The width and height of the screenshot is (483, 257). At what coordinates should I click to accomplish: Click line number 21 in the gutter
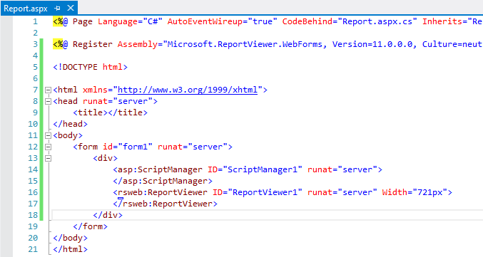[x=33, y=249]
